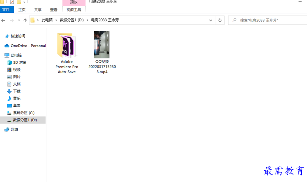This screenshot has height=182, width=307.
Task: Open the 下载 folder in sidebar
Action: coord(17,91)
